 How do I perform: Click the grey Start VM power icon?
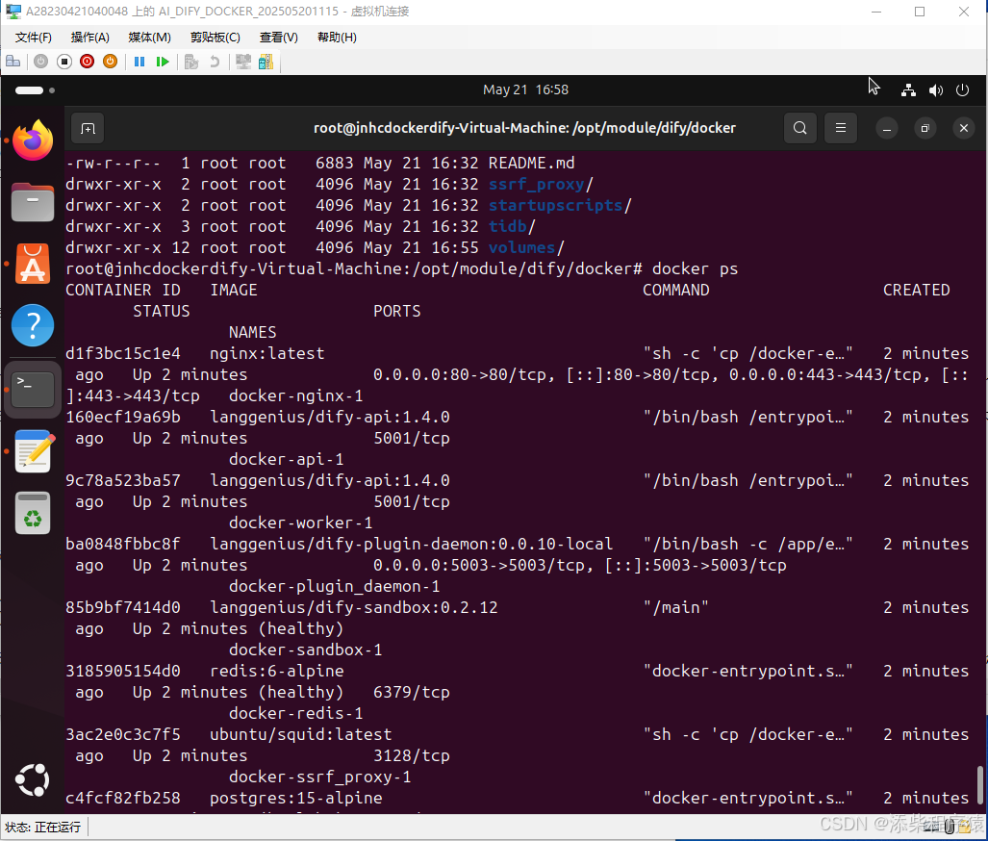[41, 62]
